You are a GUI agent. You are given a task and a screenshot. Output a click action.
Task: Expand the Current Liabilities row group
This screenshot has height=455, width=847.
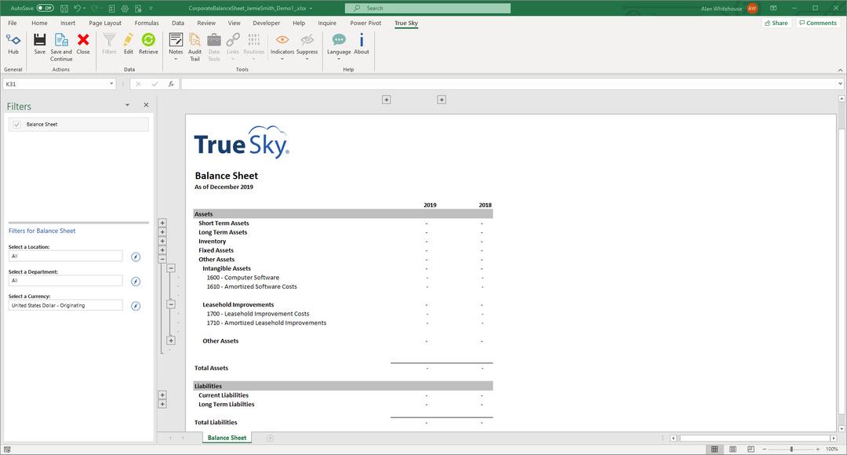coord(162,395)
